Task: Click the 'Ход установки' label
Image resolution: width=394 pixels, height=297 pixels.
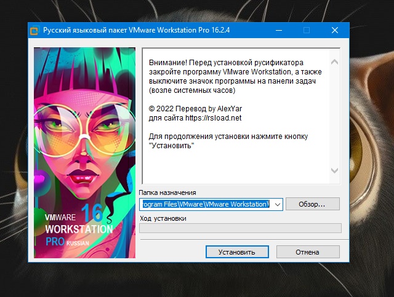Action: [163, 218]
